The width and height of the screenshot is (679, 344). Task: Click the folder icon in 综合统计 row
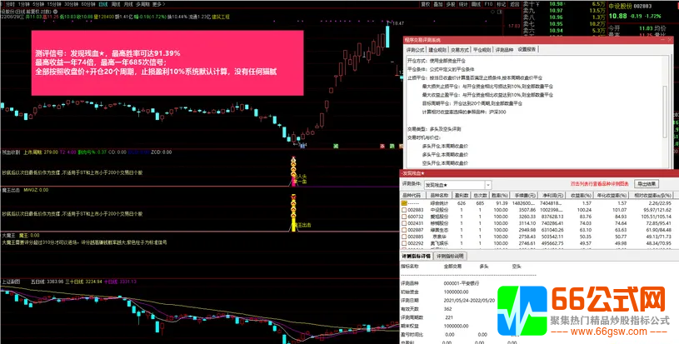pyautogui.click(x=404, y=202)
